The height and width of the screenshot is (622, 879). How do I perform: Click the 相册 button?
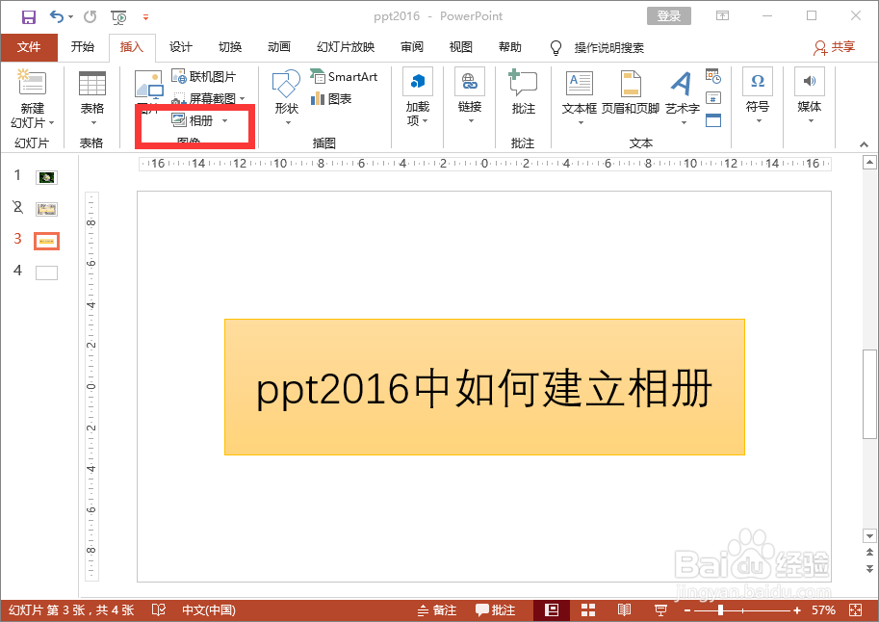click(193, 120)
